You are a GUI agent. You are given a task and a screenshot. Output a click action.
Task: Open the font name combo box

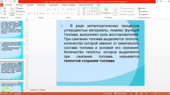pyautogui.click(x=34, y=9)
